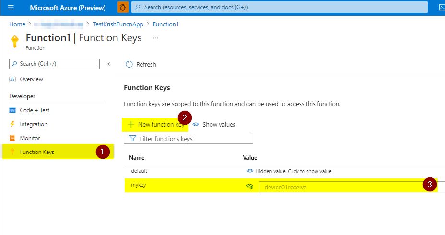Click the Monitor orange icon
The width and height of the screenshot is (445, 235).
click(12, 138)
